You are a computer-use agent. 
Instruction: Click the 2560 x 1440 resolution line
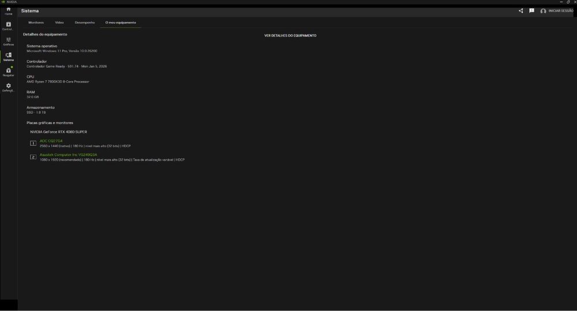tap(85, 146)
